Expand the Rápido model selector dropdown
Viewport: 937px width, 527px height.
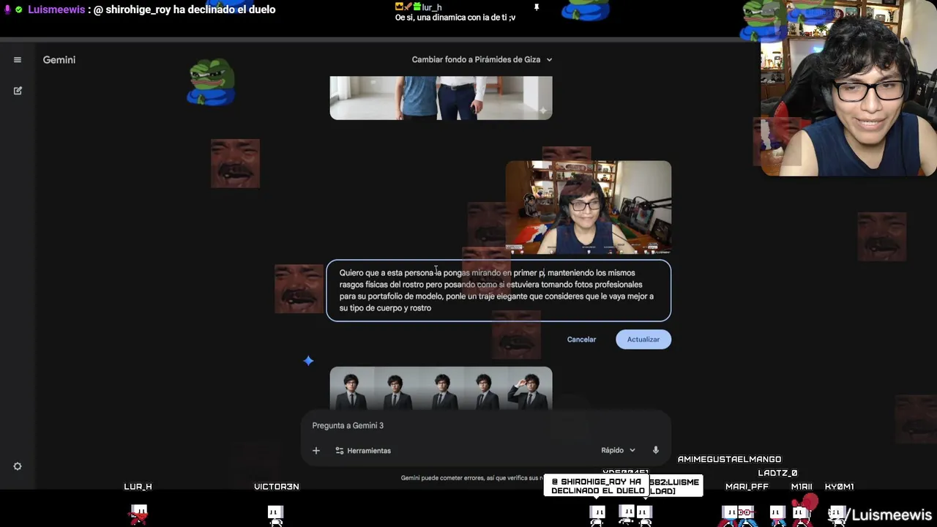(x=618, y=450)
